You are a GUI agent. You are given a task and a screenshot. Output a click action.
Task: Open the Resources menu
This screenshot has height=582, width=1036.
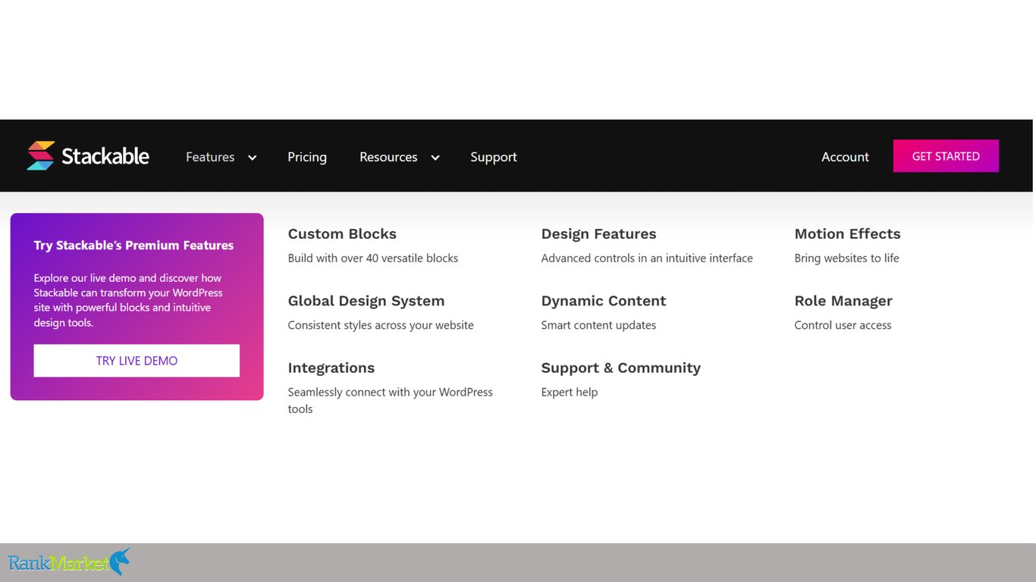388,157
